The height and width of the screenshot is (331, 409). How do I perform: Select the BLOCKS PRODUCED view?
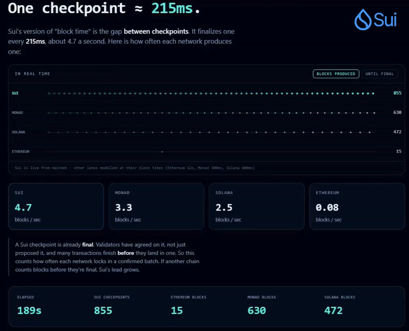pyautogui.click(x=336, y=74)
